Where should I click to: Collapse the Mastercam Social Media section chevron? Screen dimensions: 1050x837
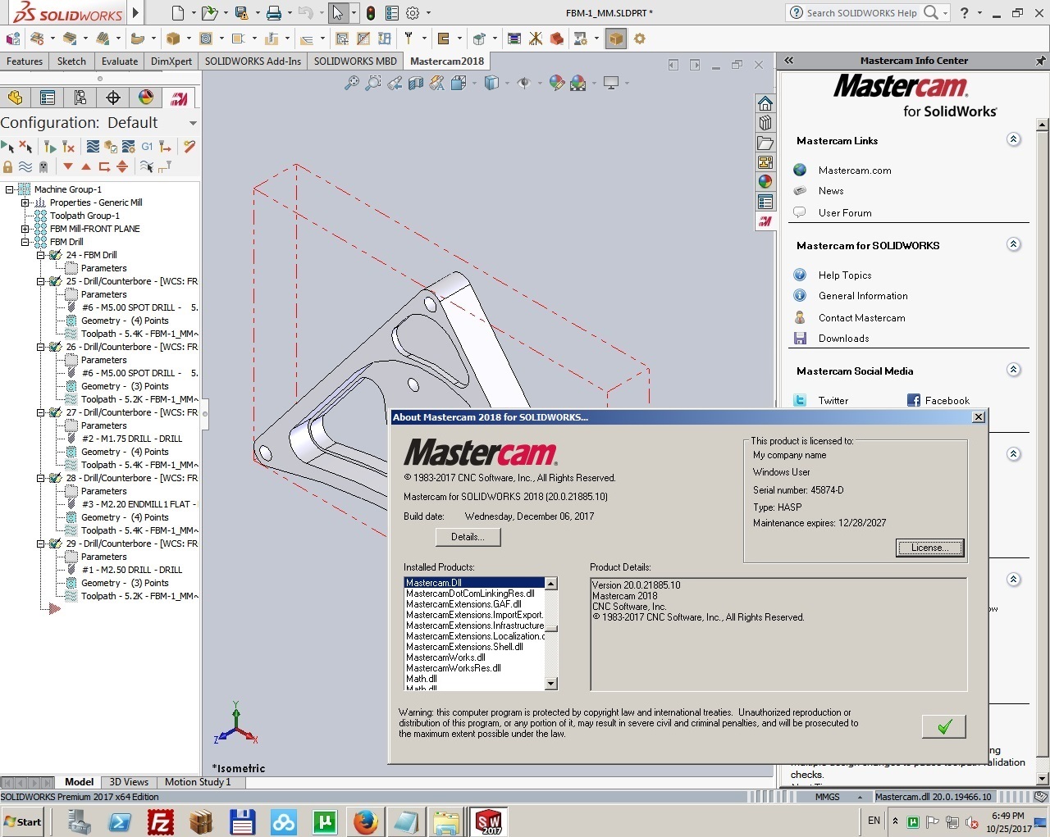(1014, 370)
